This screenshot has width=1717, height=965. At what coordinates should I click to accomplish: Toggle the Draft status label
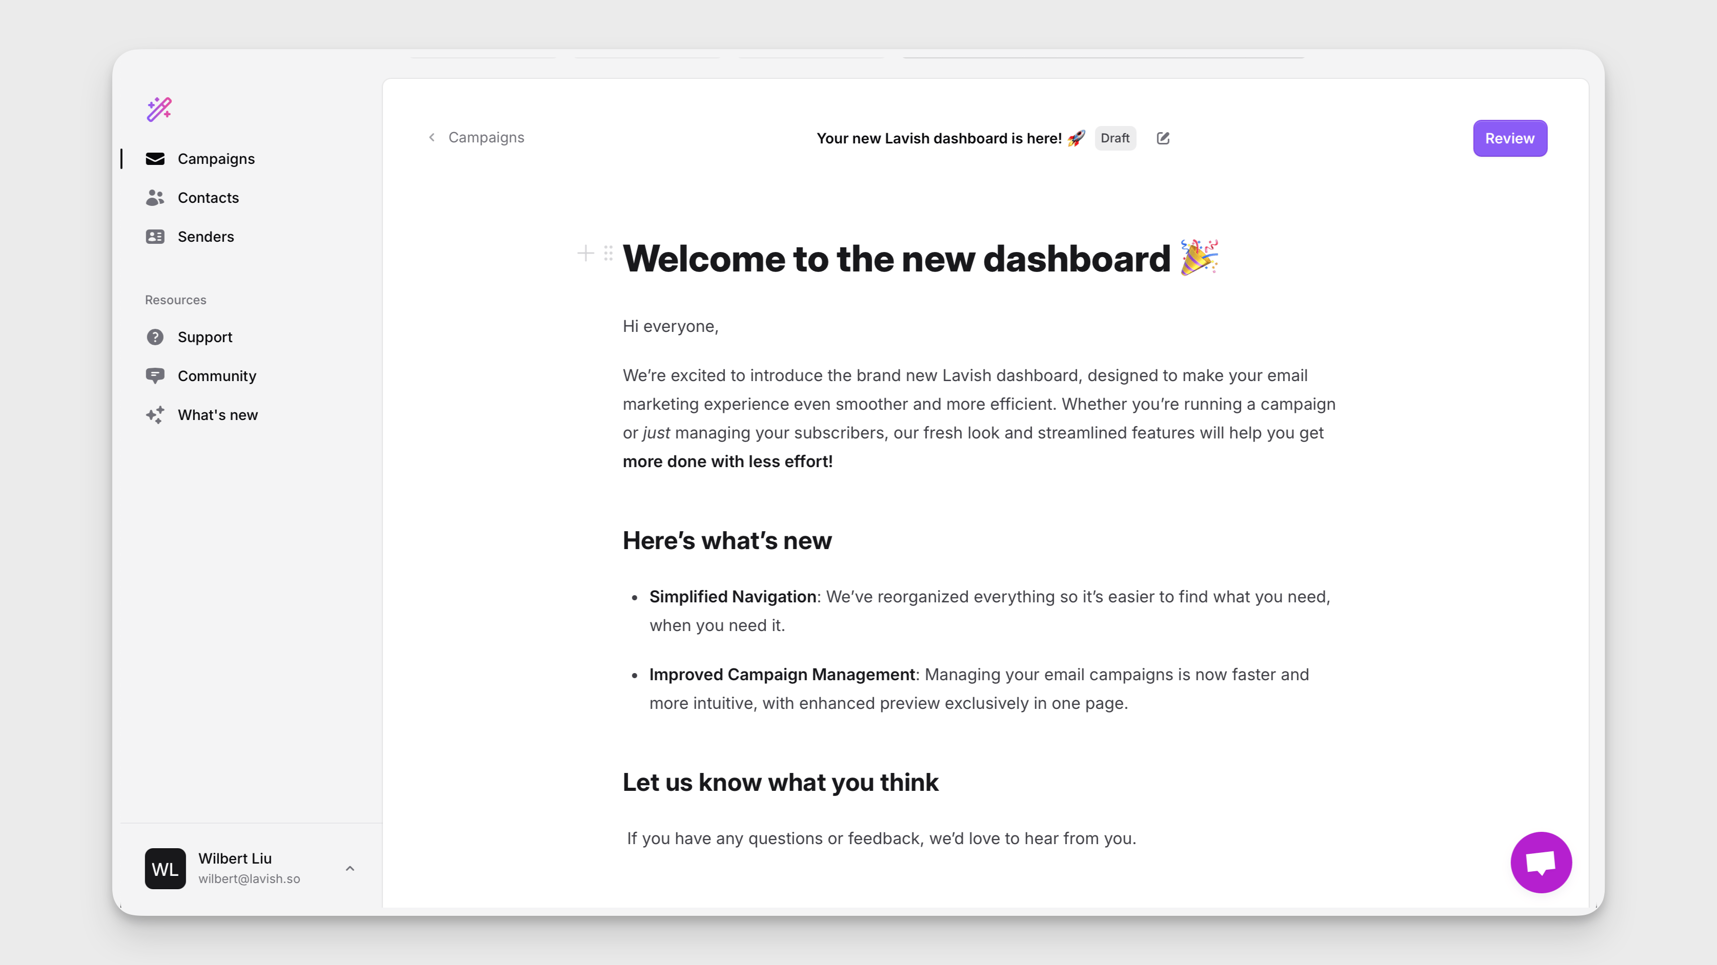(1115, 138)
